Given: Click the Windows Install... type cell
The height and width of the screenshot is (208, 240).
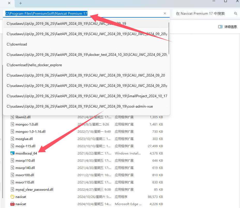Looking at the screenshot, I should 128,153.
